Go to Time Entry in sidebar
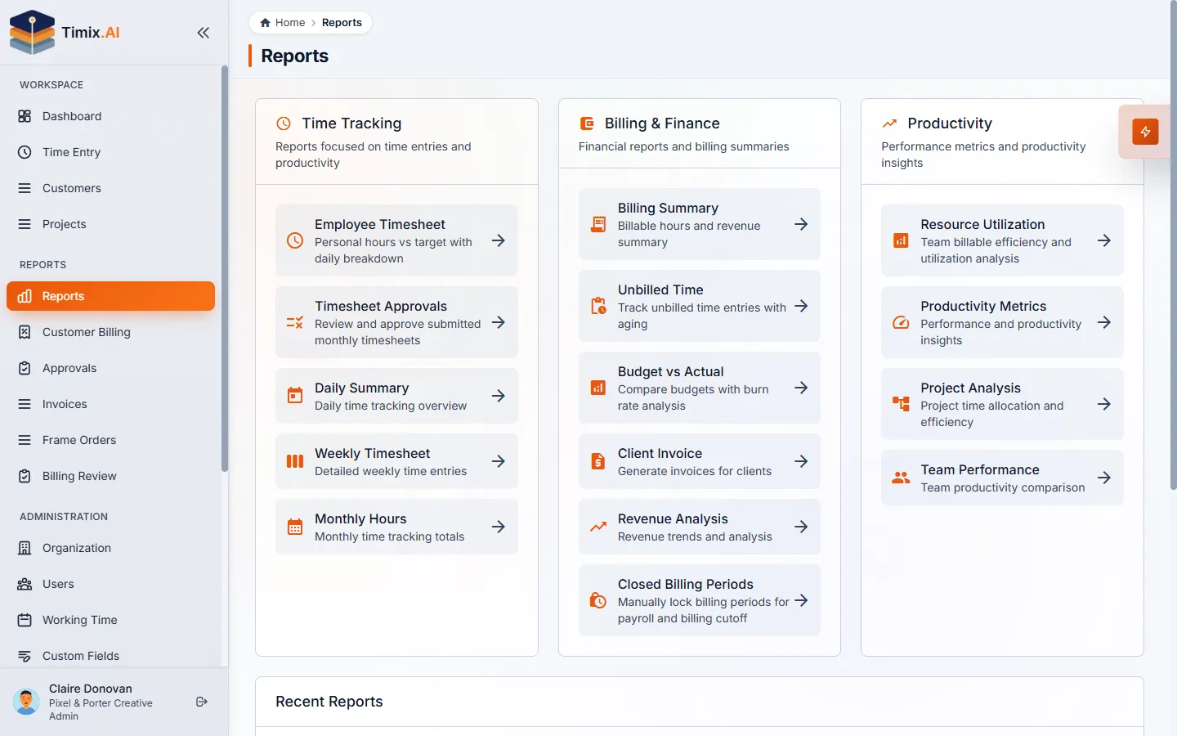The height and width of the screenshot is (736, 1177). point(110,152)
